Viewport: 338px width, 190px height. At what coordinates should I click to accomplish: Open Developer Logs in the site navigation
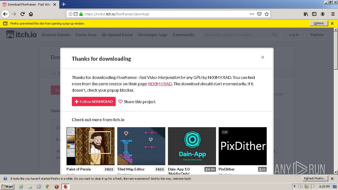[153, 35]
